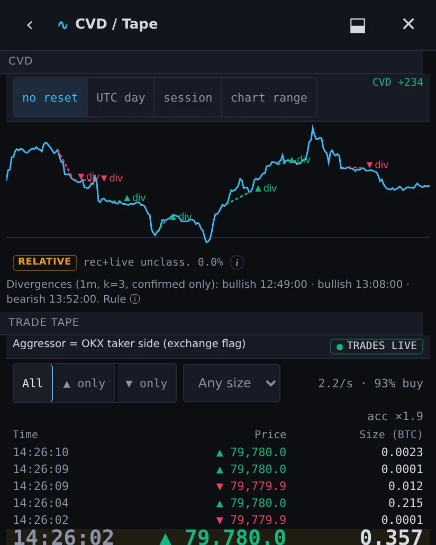This screenshot has width=436, height=545.
Task: Click the 'acc ×1.9' label
Action: 395,416
